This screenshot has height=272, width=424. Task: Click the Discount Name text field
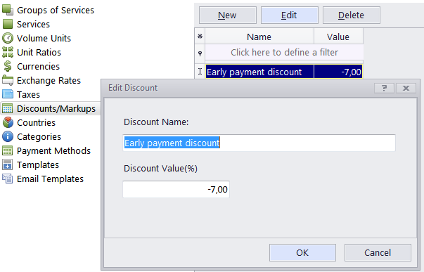coord(259,143)
